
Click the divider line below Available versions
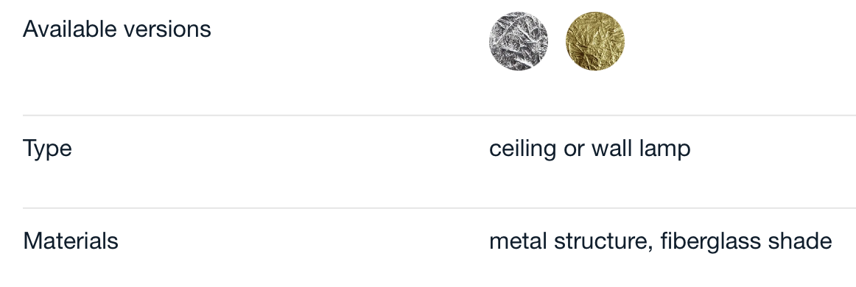coord(440,115)
